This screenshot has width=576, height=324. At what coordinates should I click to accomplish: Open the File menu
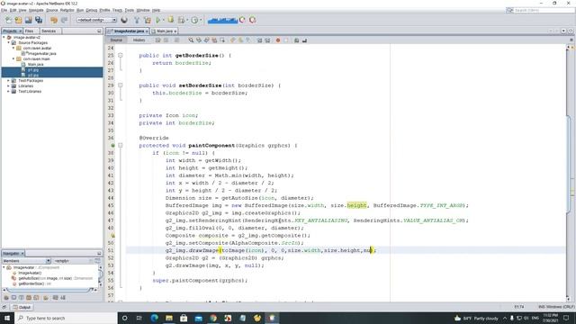point(4,10)
